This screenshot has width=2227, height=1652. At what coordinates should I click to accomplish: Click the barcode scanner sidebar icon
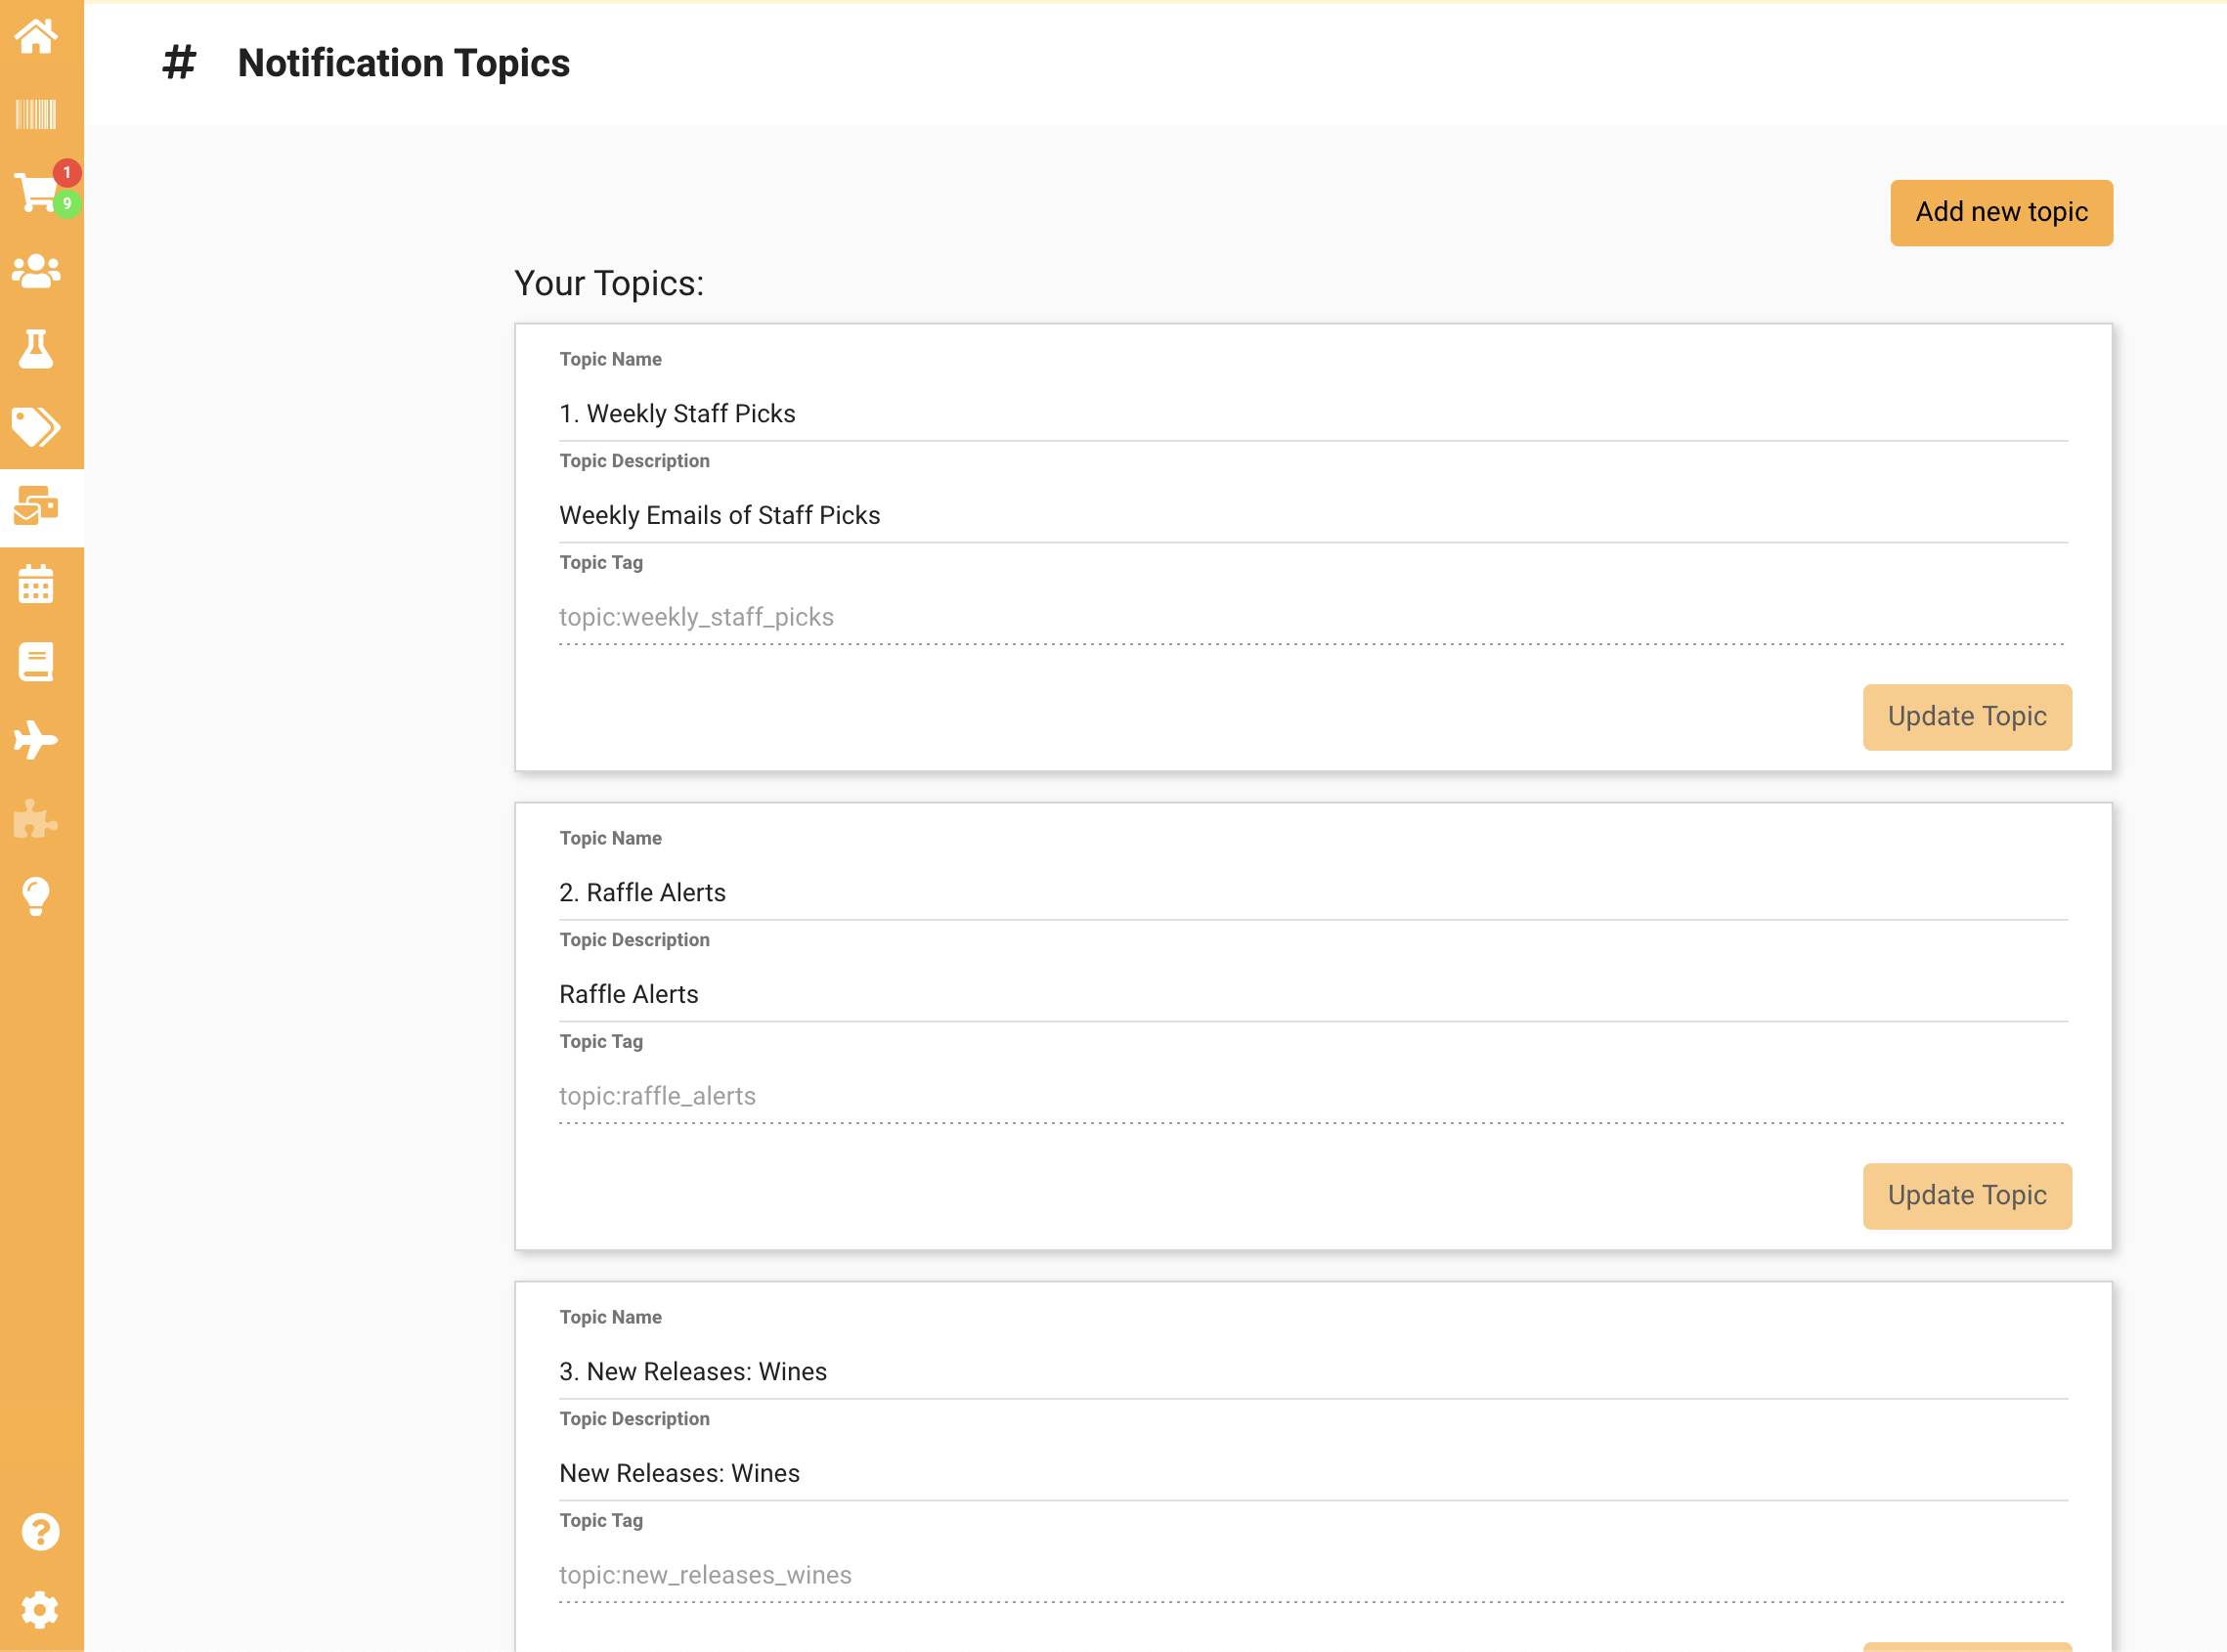click(x=36, y=115)
